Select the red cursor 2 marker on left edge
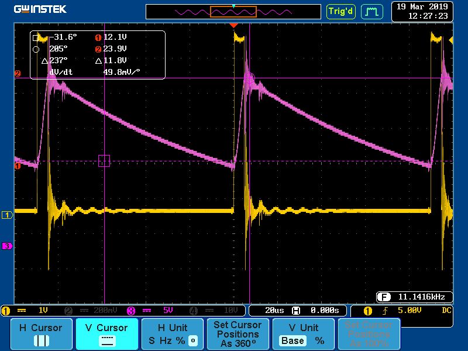468x351 pixels. click(x=18, y=73)
